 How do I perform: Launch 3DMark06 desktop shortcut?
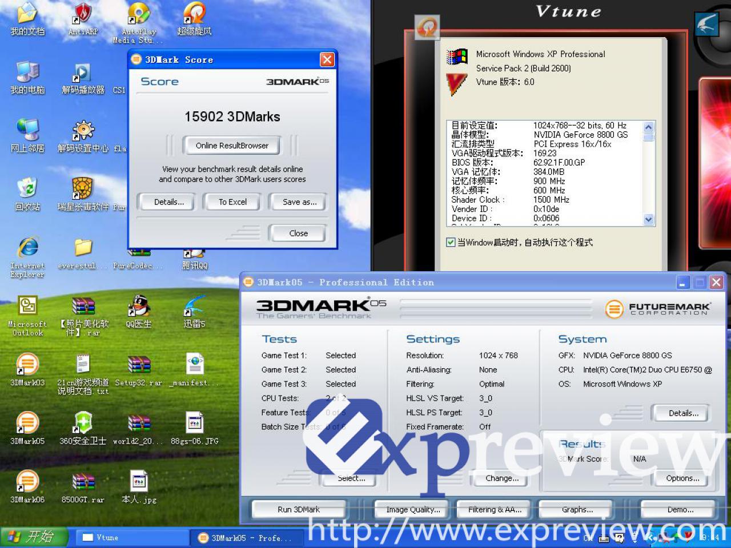(x=27, y=487)
